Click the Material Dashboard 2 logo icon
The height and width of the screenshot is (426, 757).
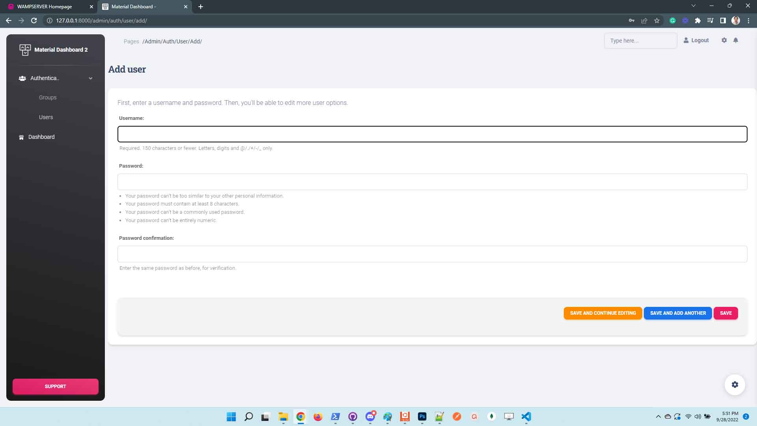click(25, 50)
